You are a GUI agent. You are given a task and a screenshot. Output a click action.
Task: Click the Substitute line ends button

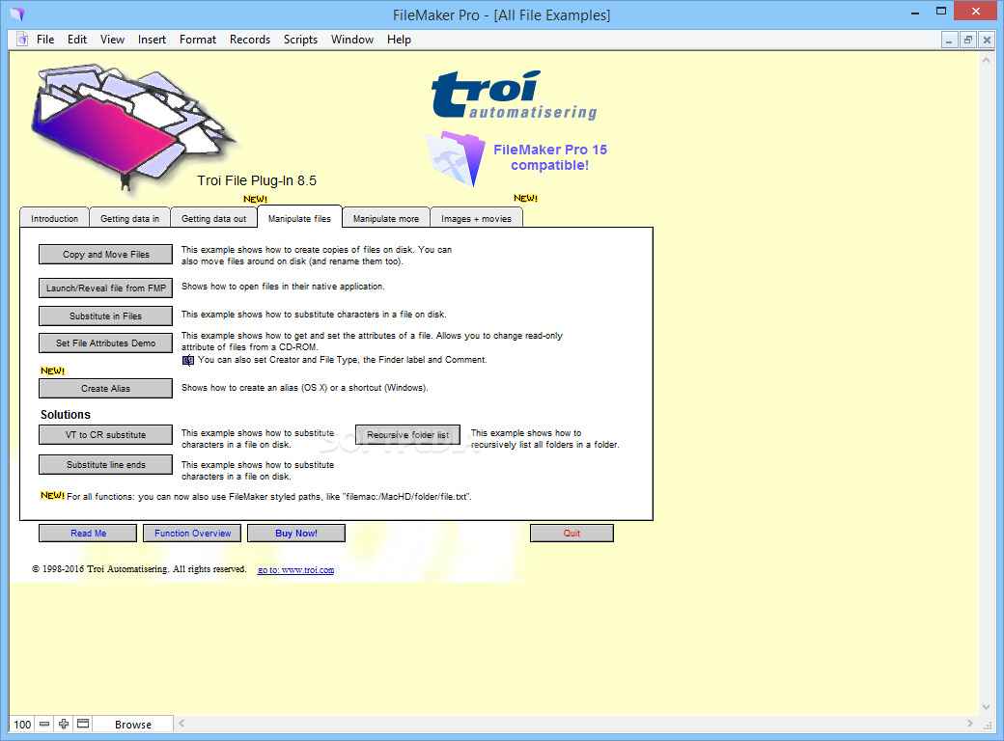(105, 464)
